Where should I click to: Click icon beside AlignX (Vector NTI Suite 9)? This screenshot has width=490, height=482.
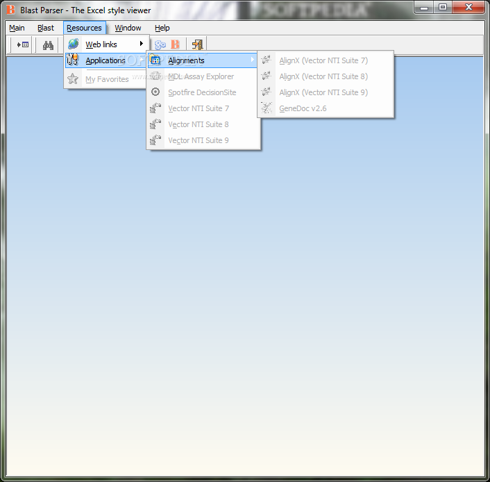[267, 92]
